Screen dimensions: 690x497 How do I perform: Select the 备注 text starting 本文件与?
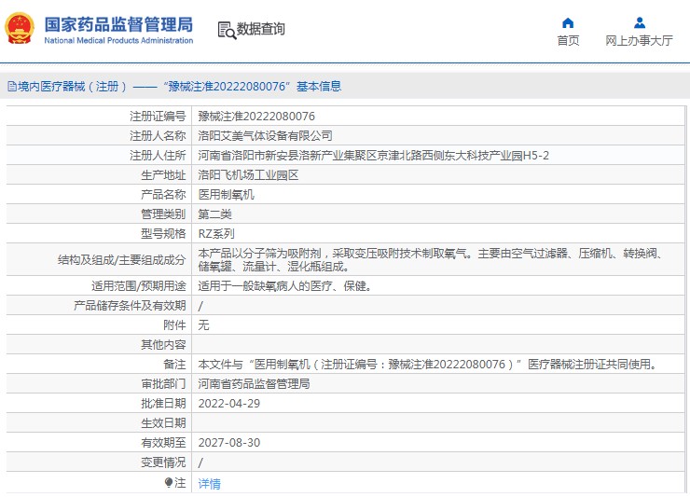pyautogui.click(x=428, y=364)
